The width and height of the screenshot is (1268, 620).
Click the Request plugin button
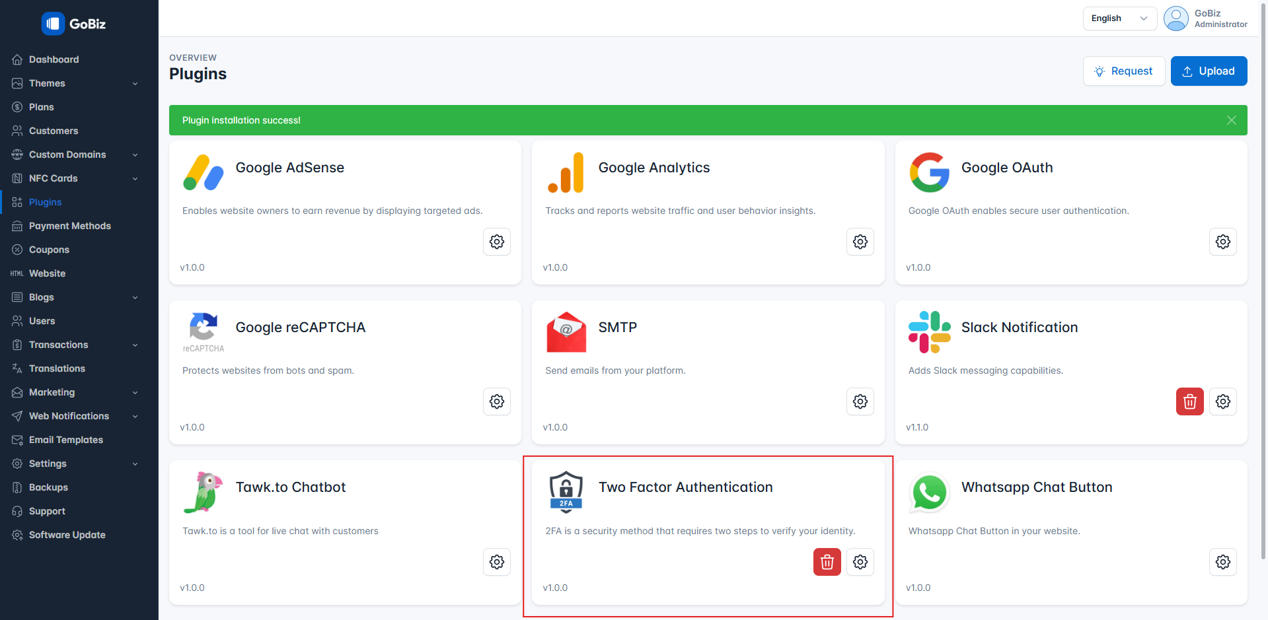tap(1123, 71)
